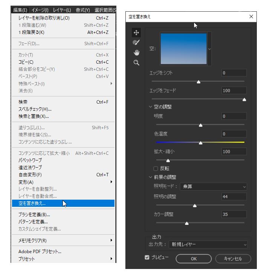Open the 選択範囲 menu
Screen dimensions: 267x278
(105, 10)
